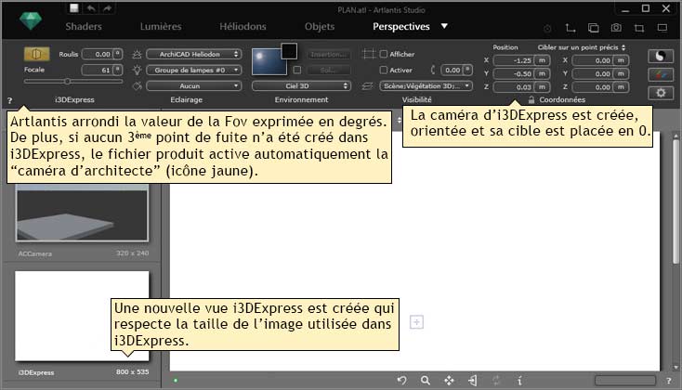The width and height of the screenshot is (682, 390).
Task: Switch to the Objets tab
Action: [x=320, y=27]
